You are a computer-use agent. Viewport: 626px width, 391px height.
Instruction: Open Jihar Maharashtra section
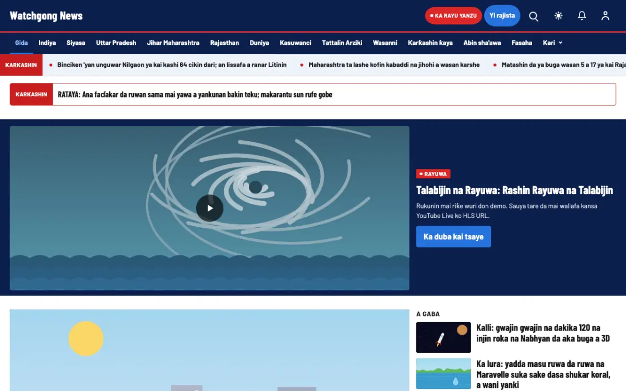pos(173,43)
